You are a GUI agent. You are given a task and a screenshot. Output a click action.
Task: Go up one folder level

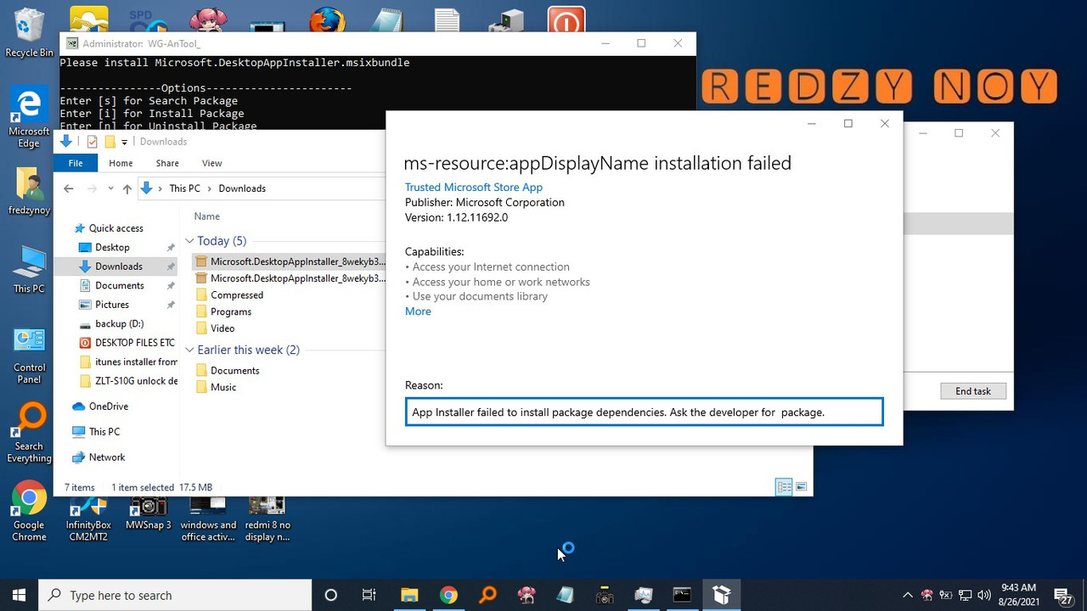tap(127, 188)
